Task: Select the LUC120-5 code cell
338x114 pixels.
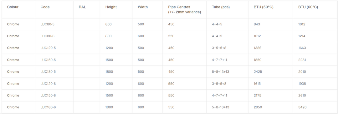Action: [48, 48]
